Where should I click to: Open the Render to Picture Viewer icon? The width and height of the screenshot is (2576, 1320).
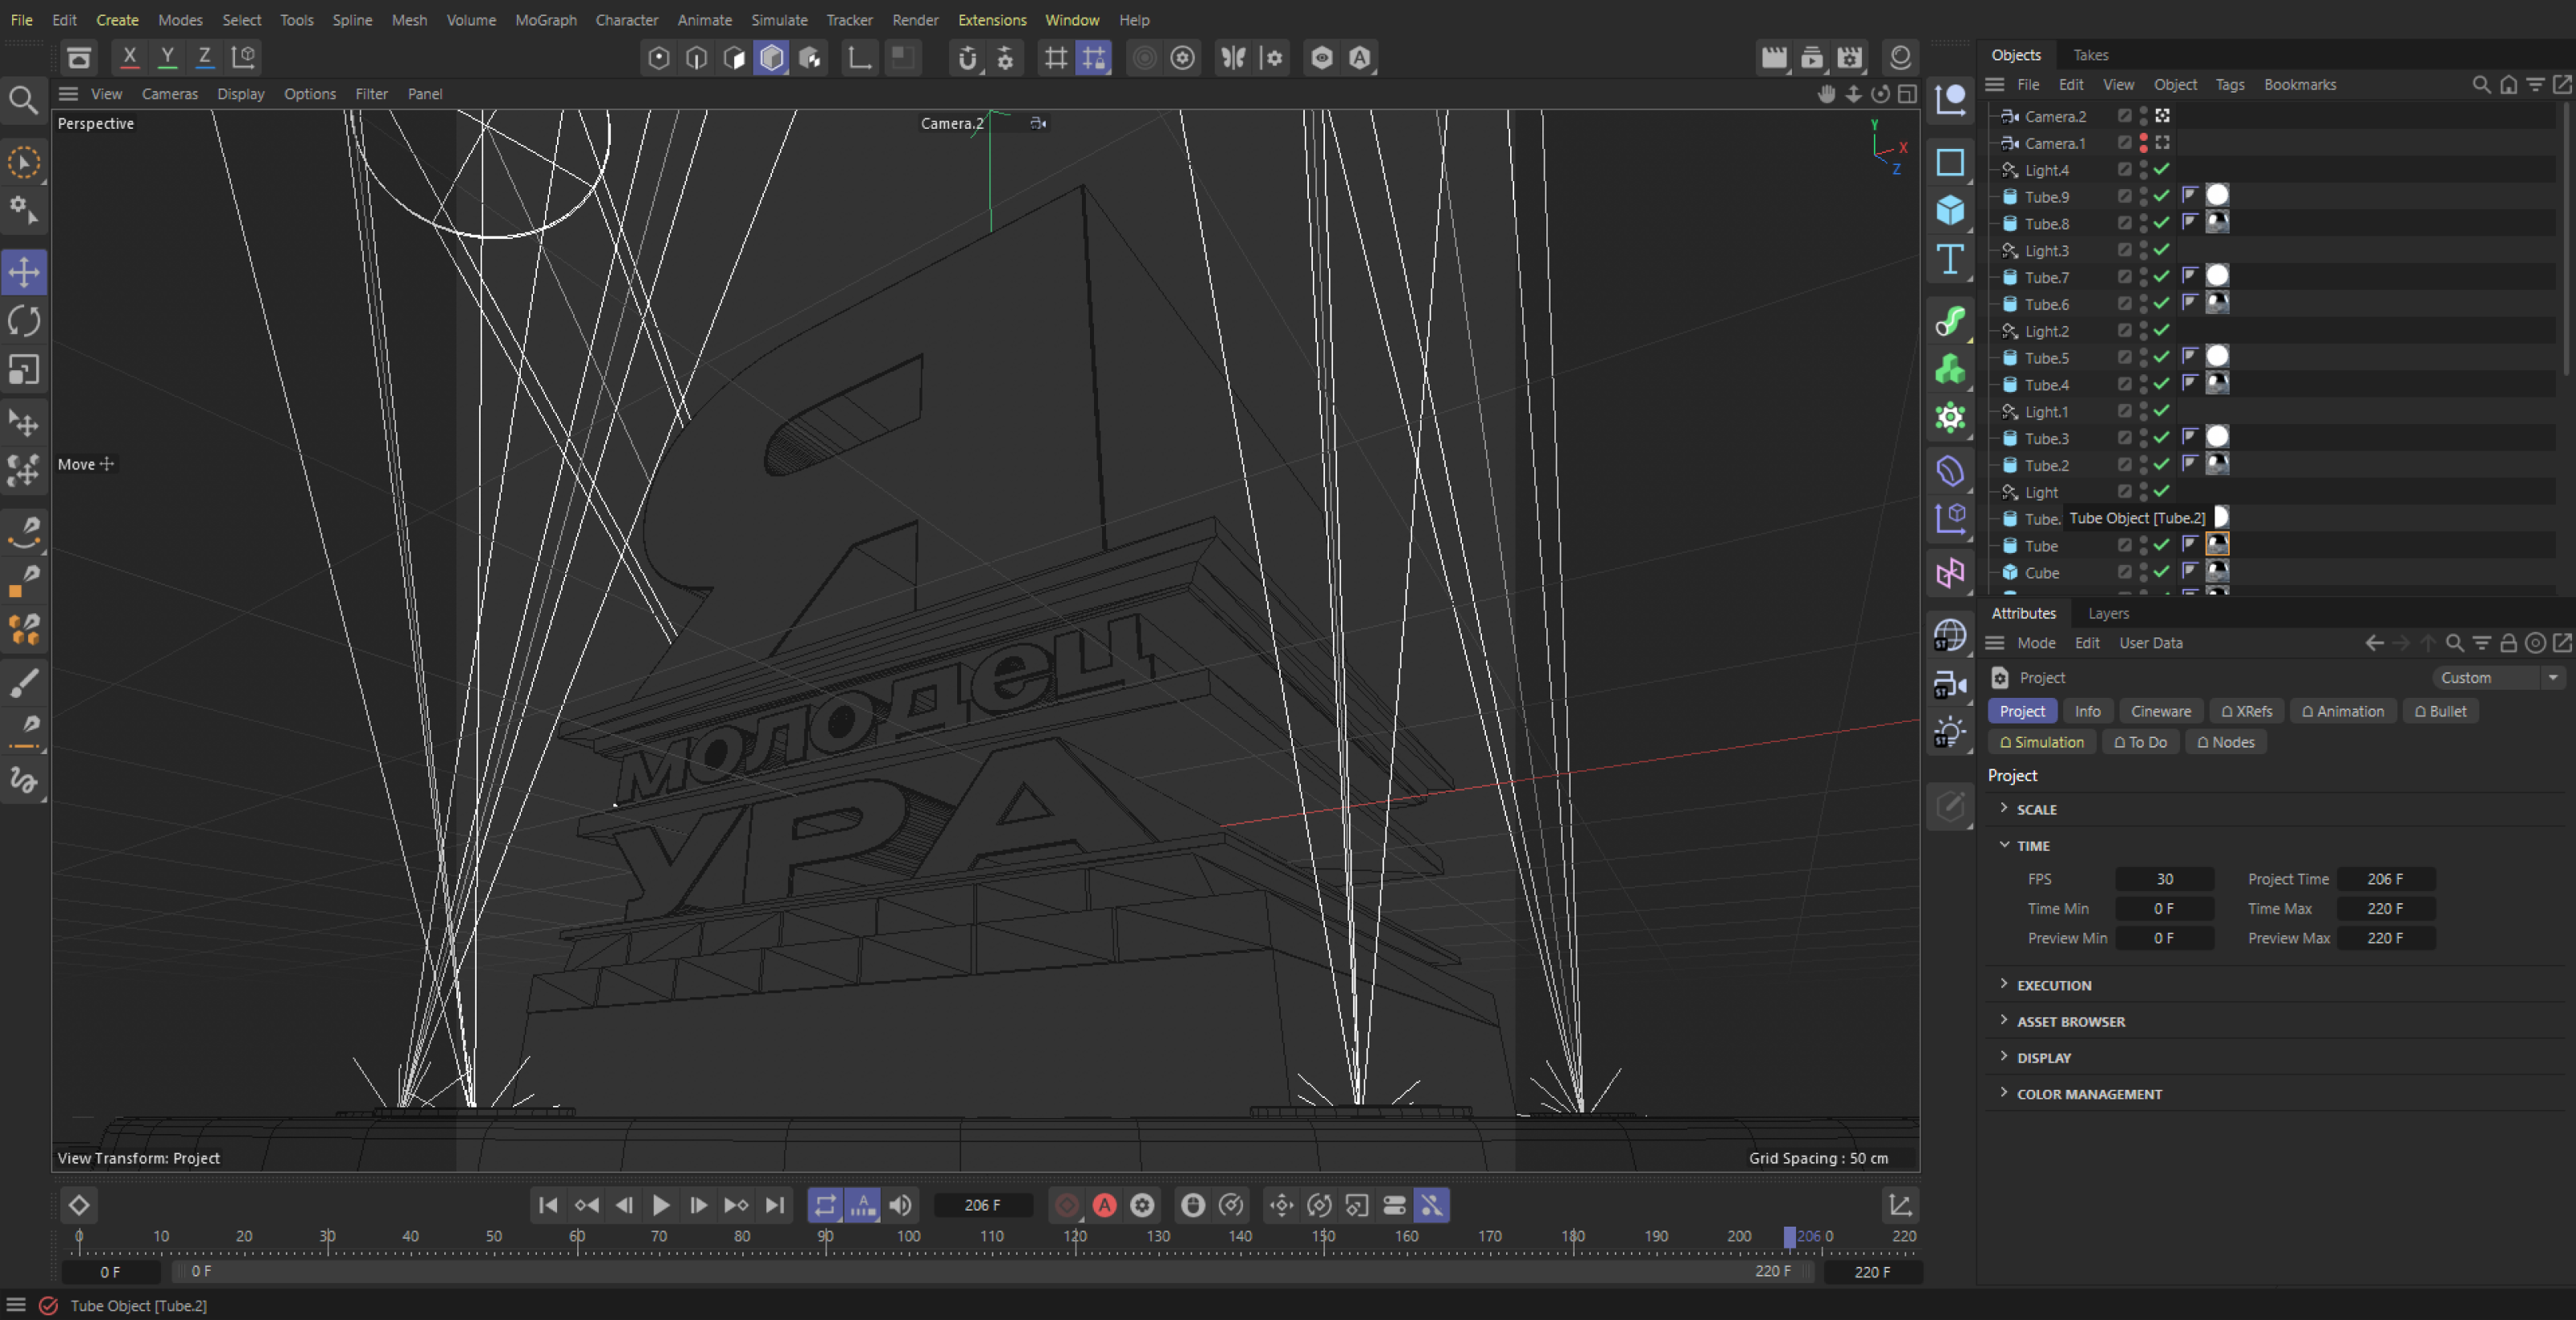1811,58
